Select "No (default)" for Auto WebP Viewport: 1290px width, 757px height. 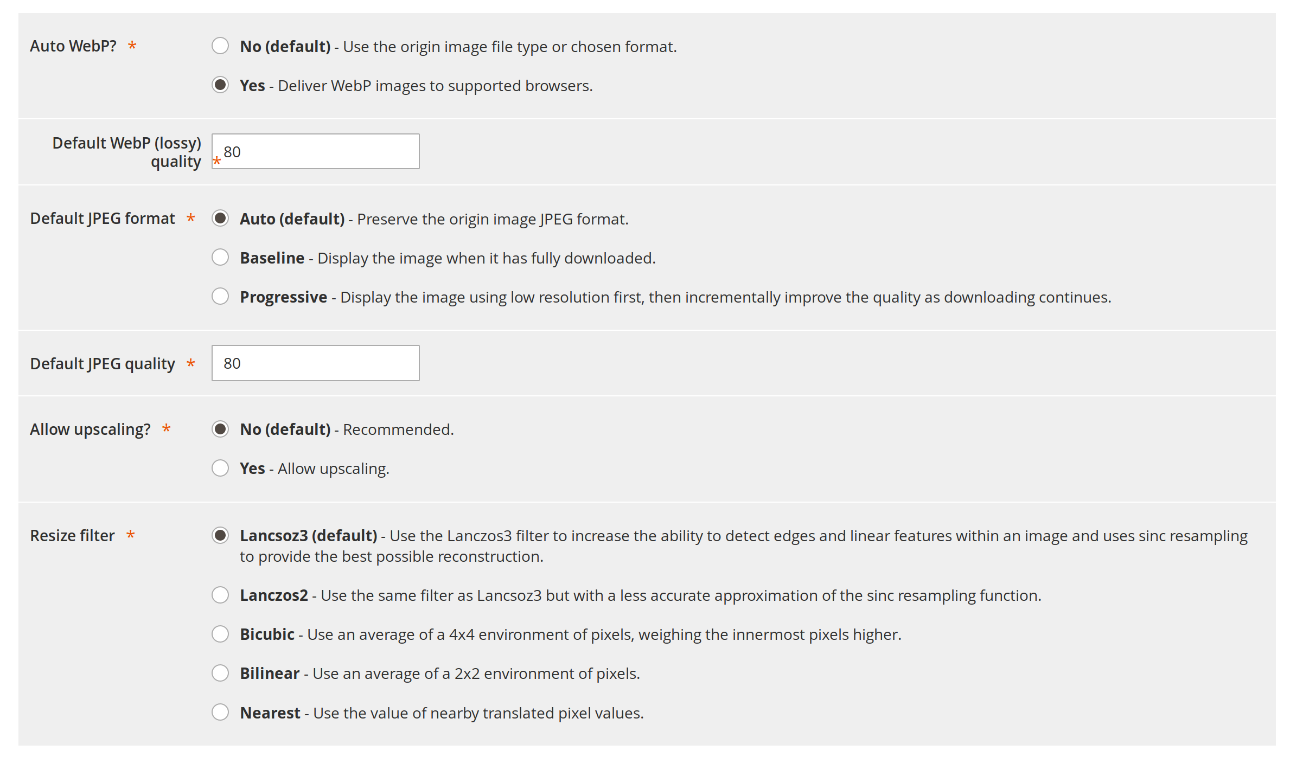point(220,47)
